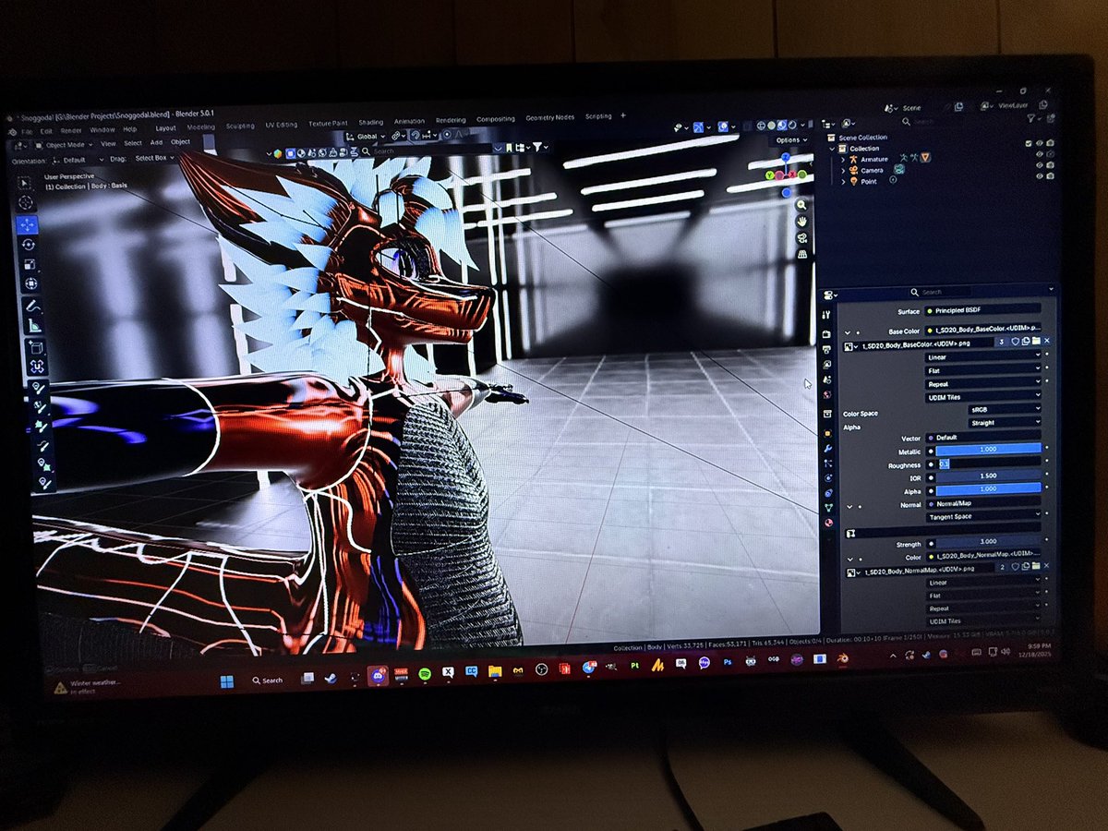Image resolution: width=1108 pixels, height=831 pixels.
Task: Select the Annotate pencil tool
Action: [32, 306]
